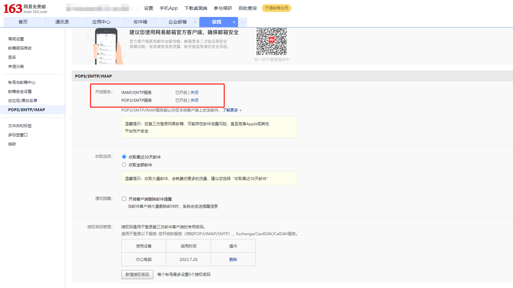The image size is (513, 288).
Task: Click the 开通邮箱会员 button
Action: coord(277,8)
